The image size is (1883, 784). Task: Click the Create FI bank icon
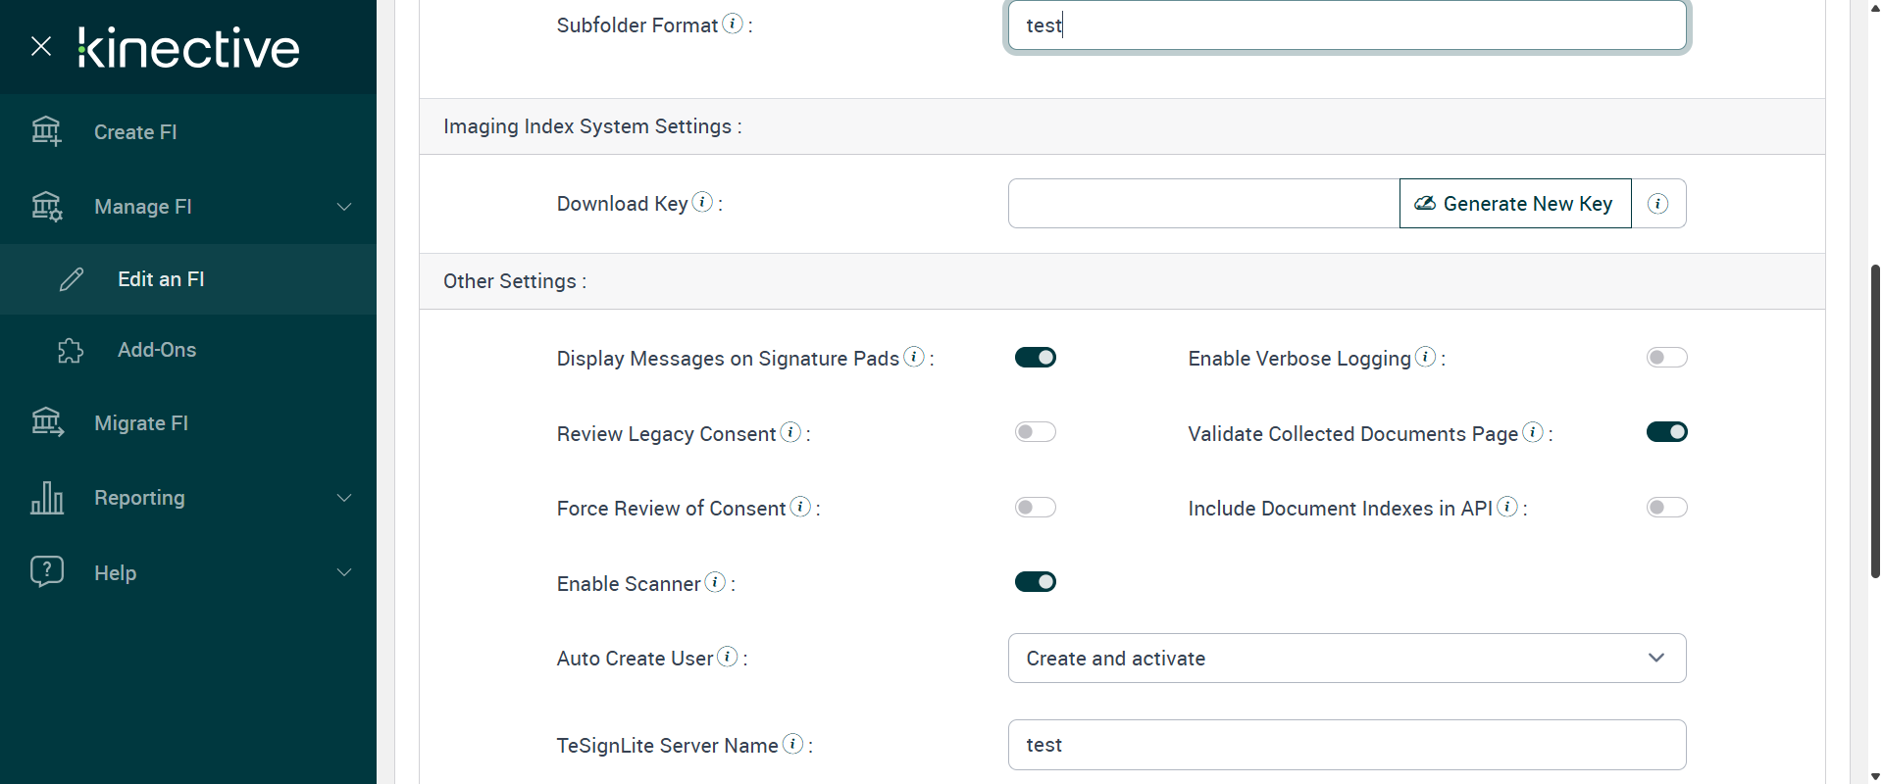pyautogui.click(x=46, y=131)
